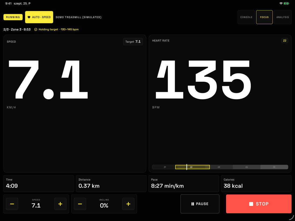The height and width of the screenshot is (221, 295).
Task: Click the heart icon in Auto Speed
Action: 29,17
